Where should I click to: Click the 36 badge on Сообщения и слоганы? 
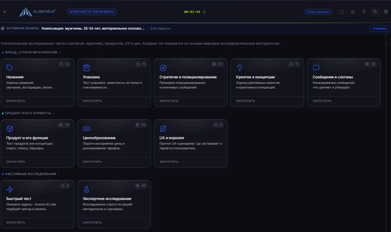tap(370, 64)
